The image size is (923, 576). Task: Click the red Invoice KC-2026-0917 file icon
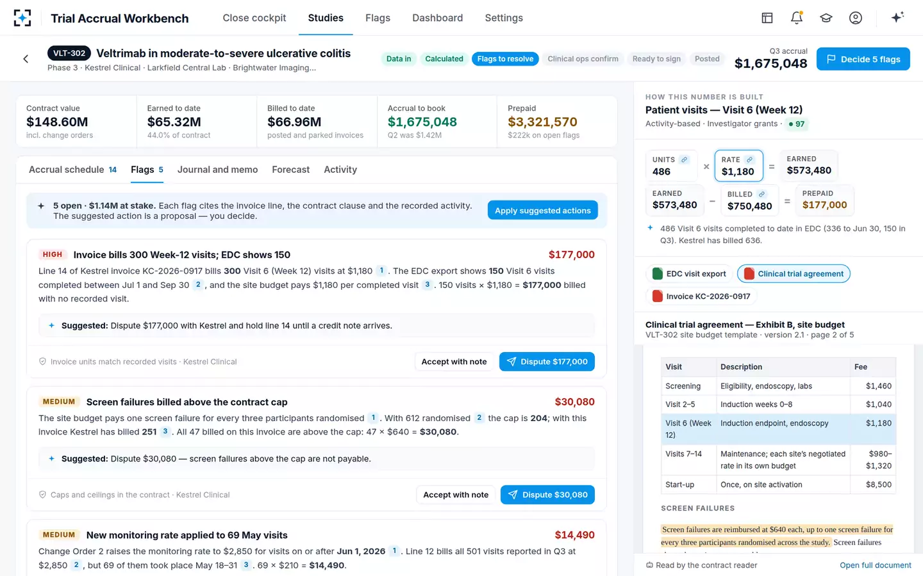point(657,296)
